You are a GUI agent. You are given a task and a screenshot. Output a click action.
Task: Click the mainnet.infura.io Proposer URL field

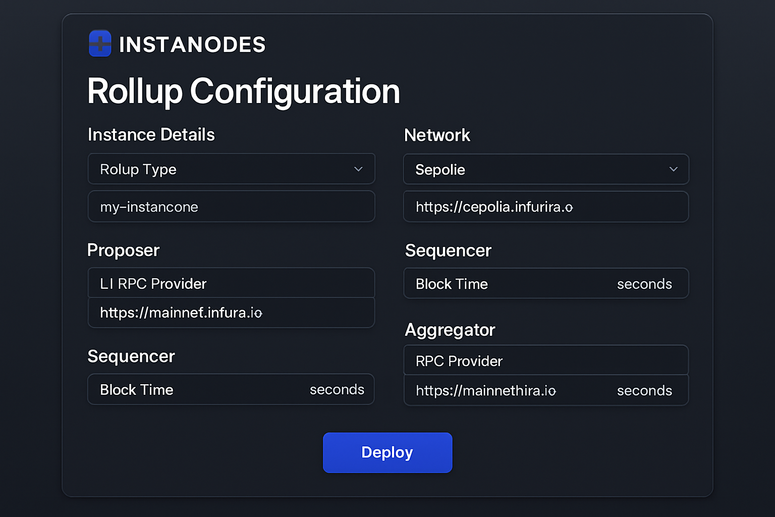point(232,313)
